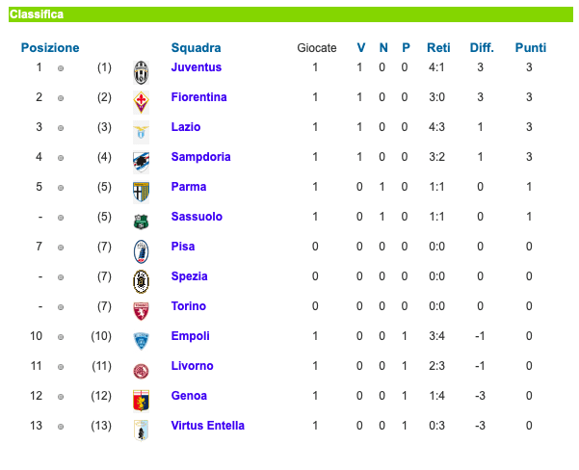
Task: Open the Juventus team link
Action: tap(197, 67)
